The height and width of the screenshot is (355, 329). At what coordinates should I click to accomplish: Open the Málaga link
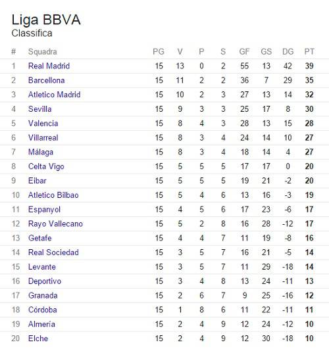pos(41,152)
